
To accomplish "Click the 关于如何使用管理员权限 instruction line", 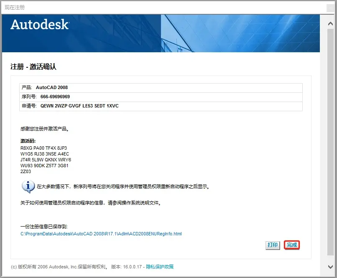I will point(91,203).
